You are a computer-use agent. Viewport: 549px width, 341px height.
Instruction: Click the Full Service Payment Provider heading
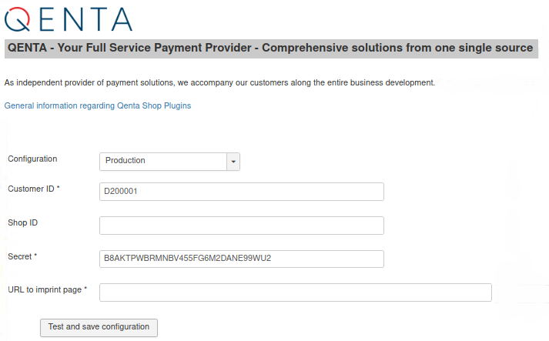pyautogui.click(x=271, y=48)
